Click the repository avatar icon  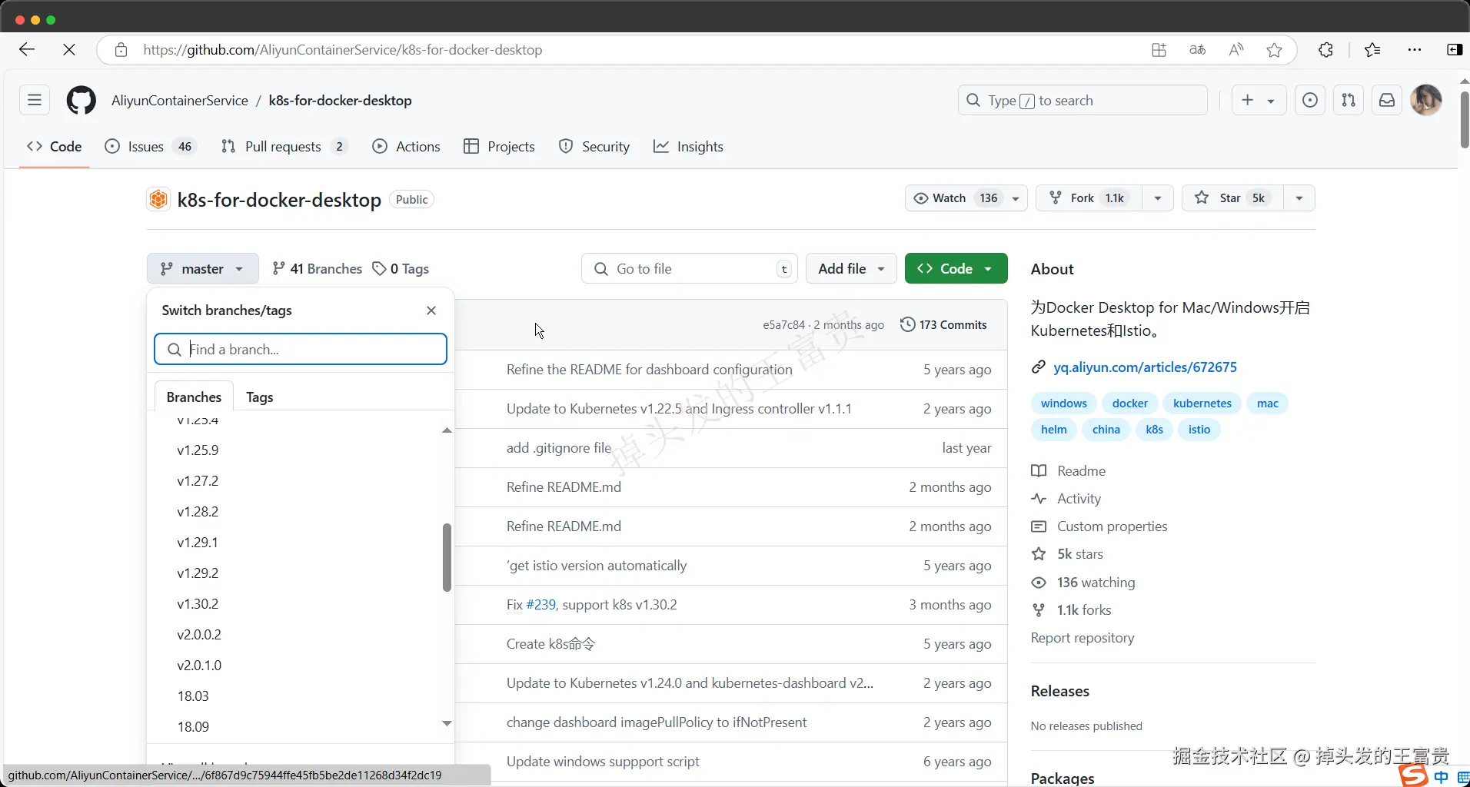[x=158, y=200]
